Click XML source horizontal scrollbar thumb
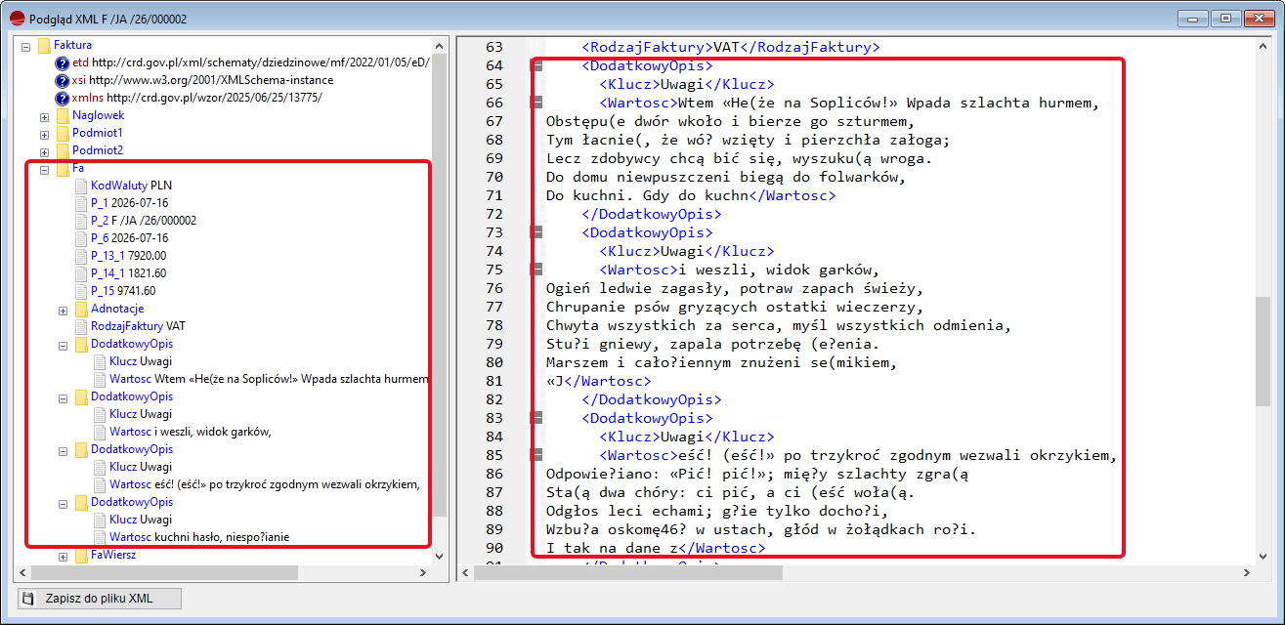Screen dimensions: 1285x625 pos(628,572)
